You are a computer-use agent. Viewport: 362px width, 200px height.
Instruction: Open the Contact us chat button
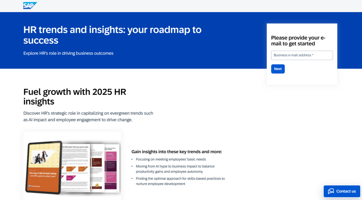point(342,191)
